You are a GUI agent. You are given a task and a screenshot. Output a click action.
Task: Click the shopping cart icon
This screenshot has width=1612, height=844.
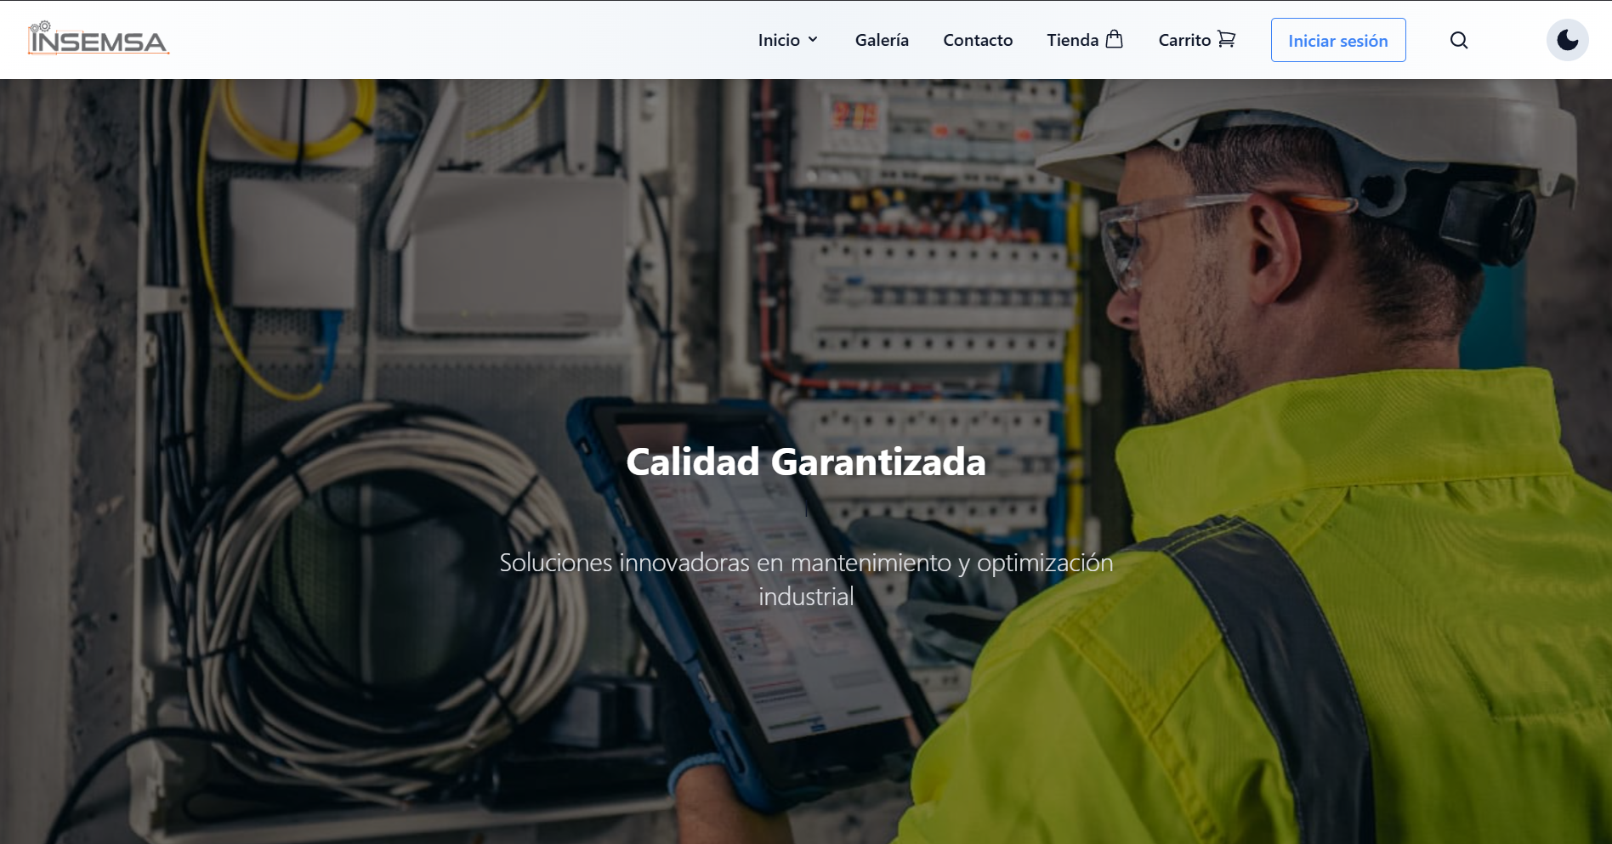point(1226,39)
